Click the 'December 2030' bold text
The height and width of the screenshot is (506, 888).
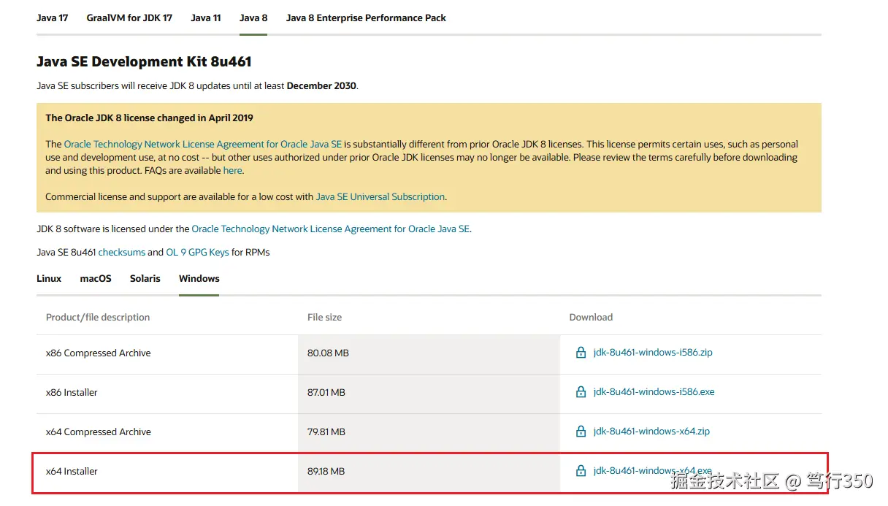tap(321, 86)
